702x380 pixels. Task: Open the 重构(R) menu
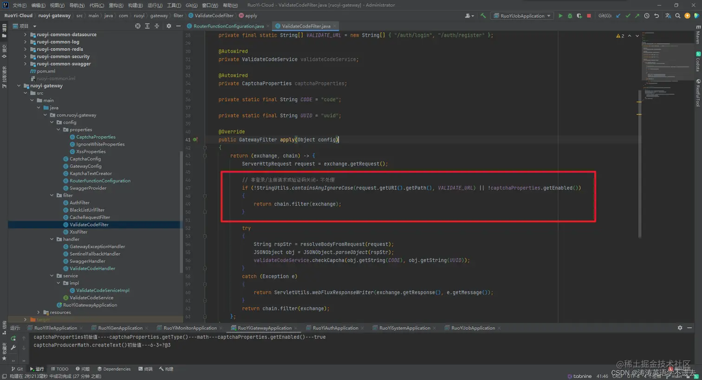116,5
